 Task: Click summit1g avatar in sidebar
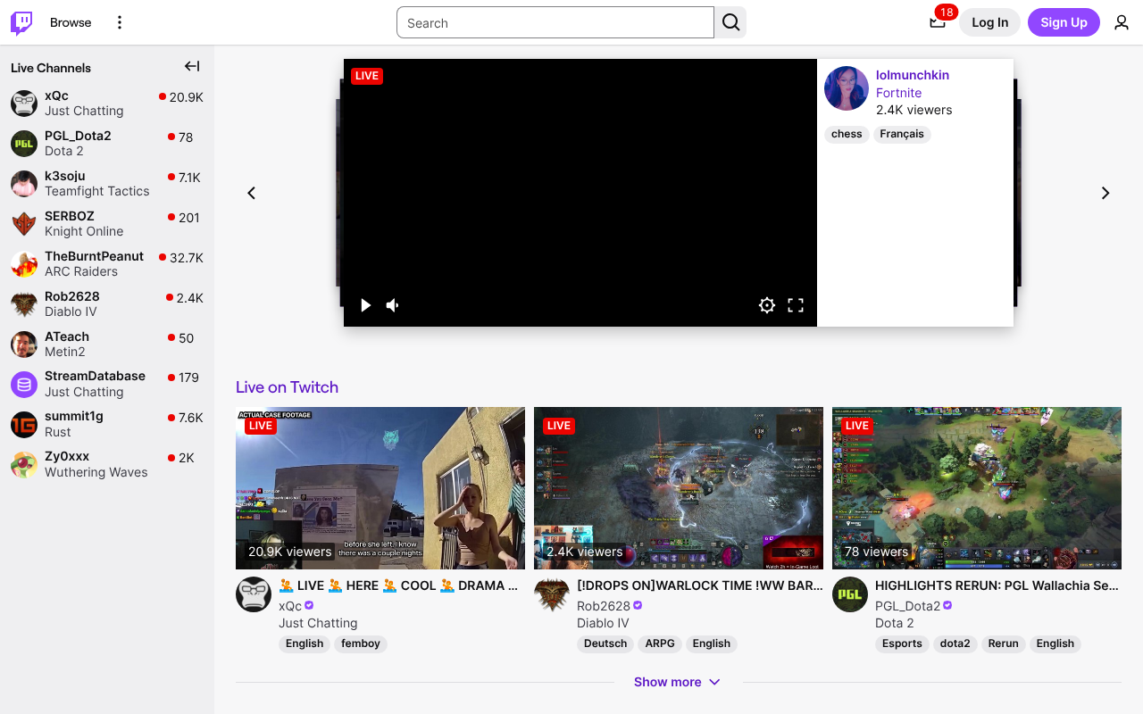point(24,425)
